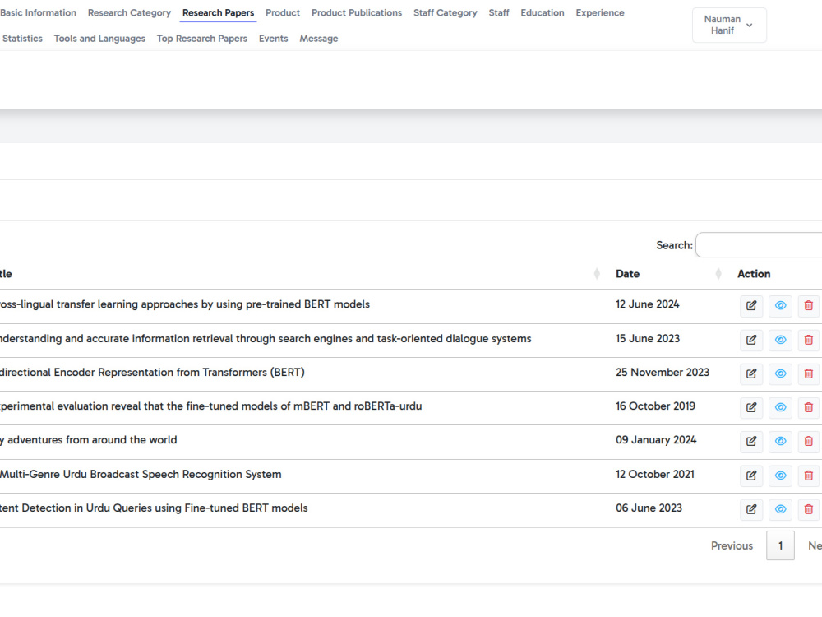Click the date 12 October 2021
This screenshot has height=617, width=822.
655,475
